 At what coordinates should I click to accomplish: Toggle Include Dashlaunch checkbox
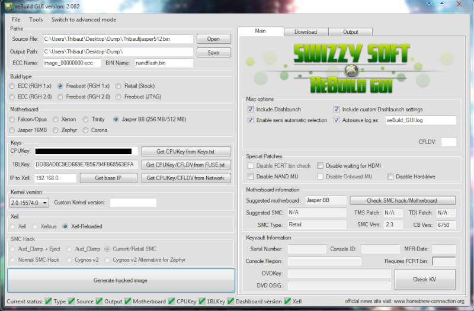pos(251,109)
